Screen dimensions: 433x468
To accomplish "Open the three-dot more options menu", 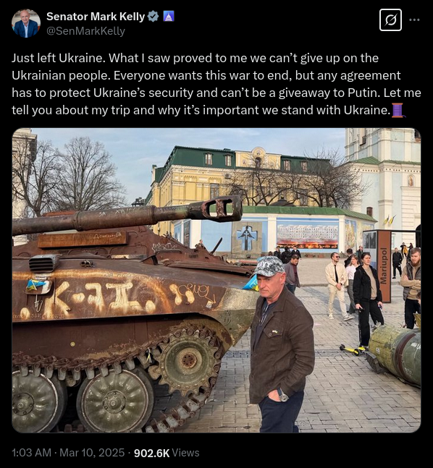I will [x=414, y=20].
